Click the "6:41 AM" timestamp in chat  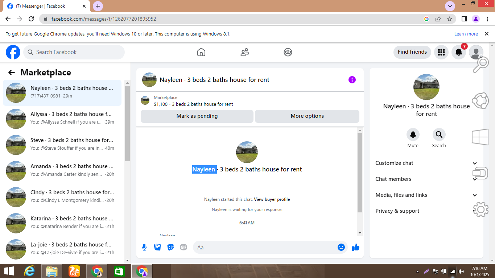click(x=247, y=223)
